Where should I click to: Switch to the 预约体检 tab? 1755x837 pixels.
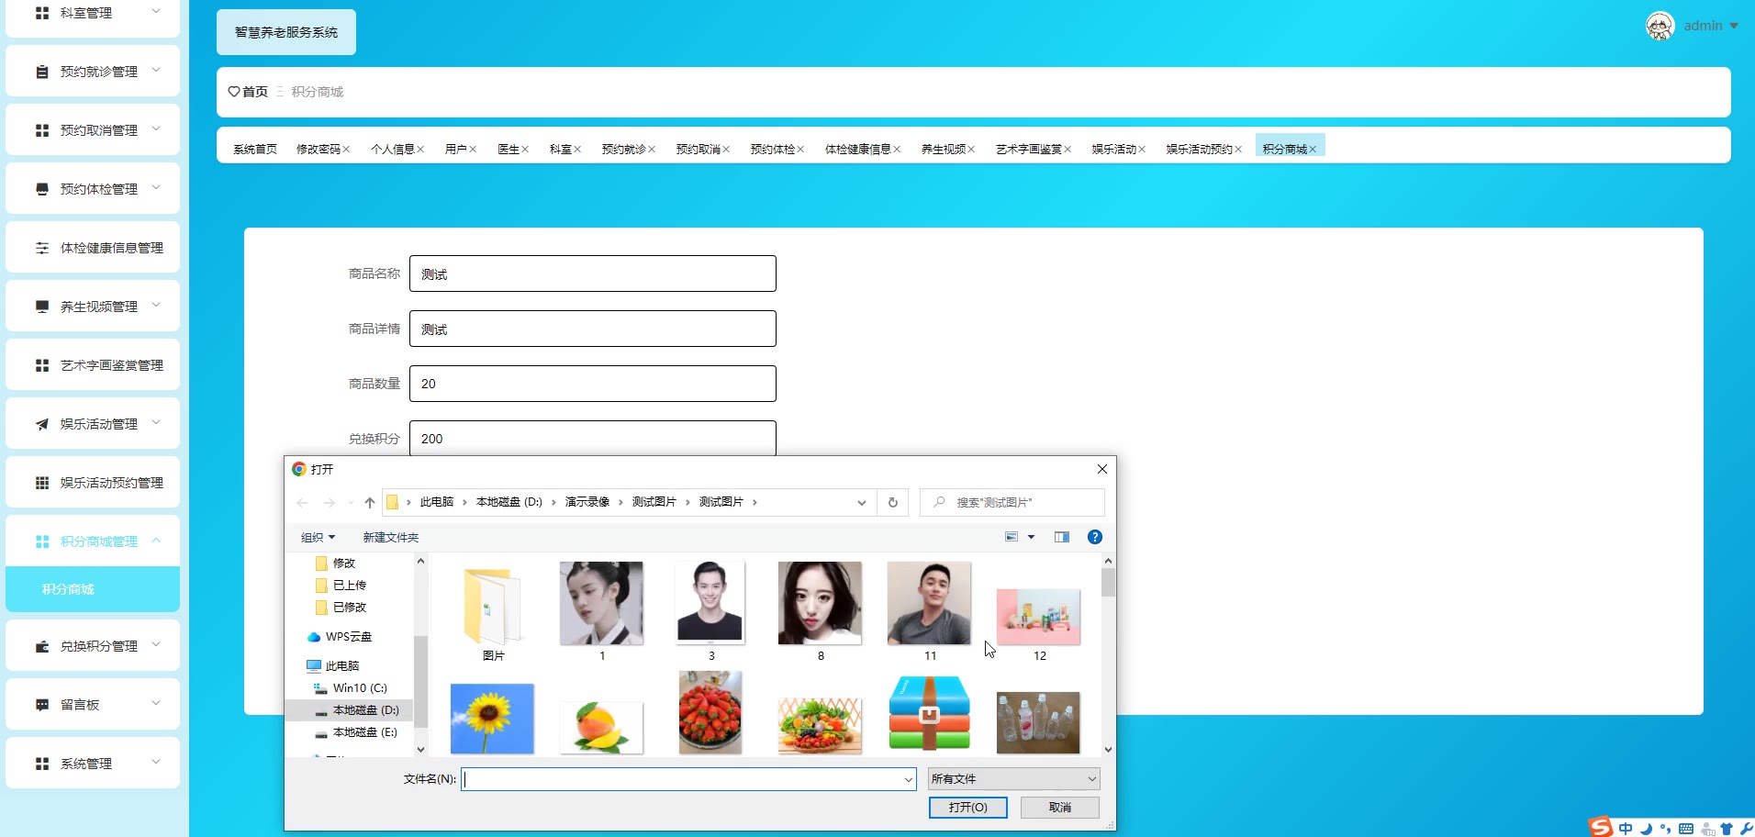[772, 150]
